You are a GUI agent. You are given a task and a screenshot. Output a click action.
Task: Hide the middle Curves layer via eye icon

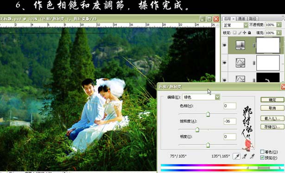pos(224,63)
